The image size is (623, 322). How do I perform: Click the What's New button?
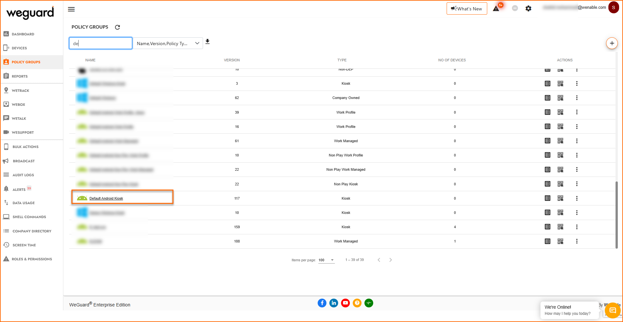pos(467,9)
